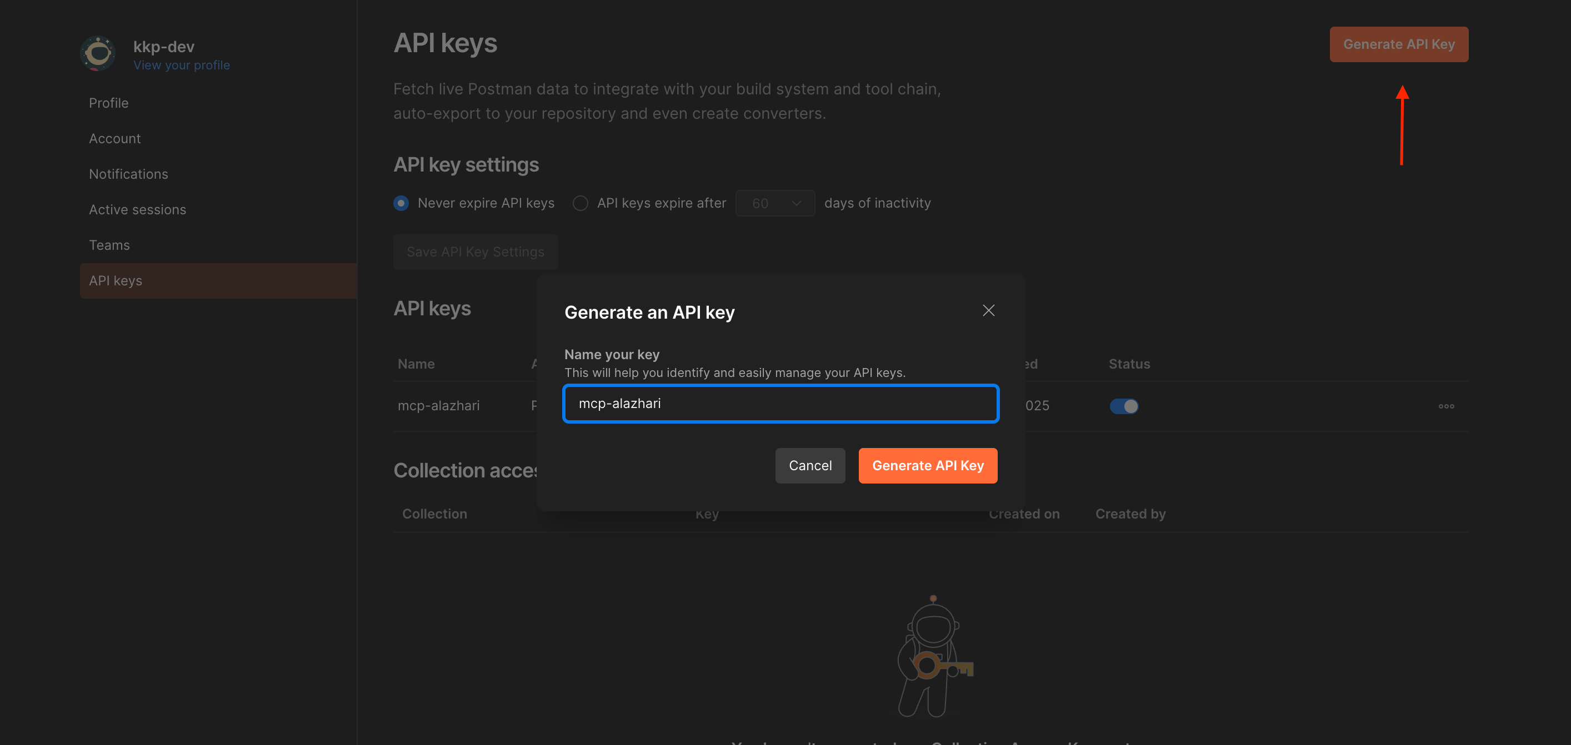1571x745 pixels.
Task: Click the Name column header
Action: pyautogui.click(x=416, y=364)
